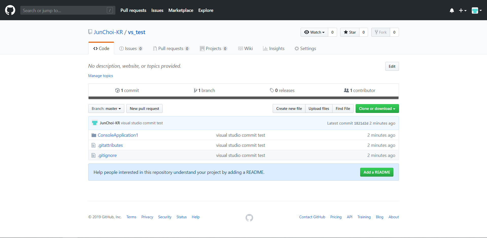Image resolution: width=487 pixels, height=238 pixels.
Task: Open the Branch: master dropdown
Action: pyautogui.click(x=106, y=109)
